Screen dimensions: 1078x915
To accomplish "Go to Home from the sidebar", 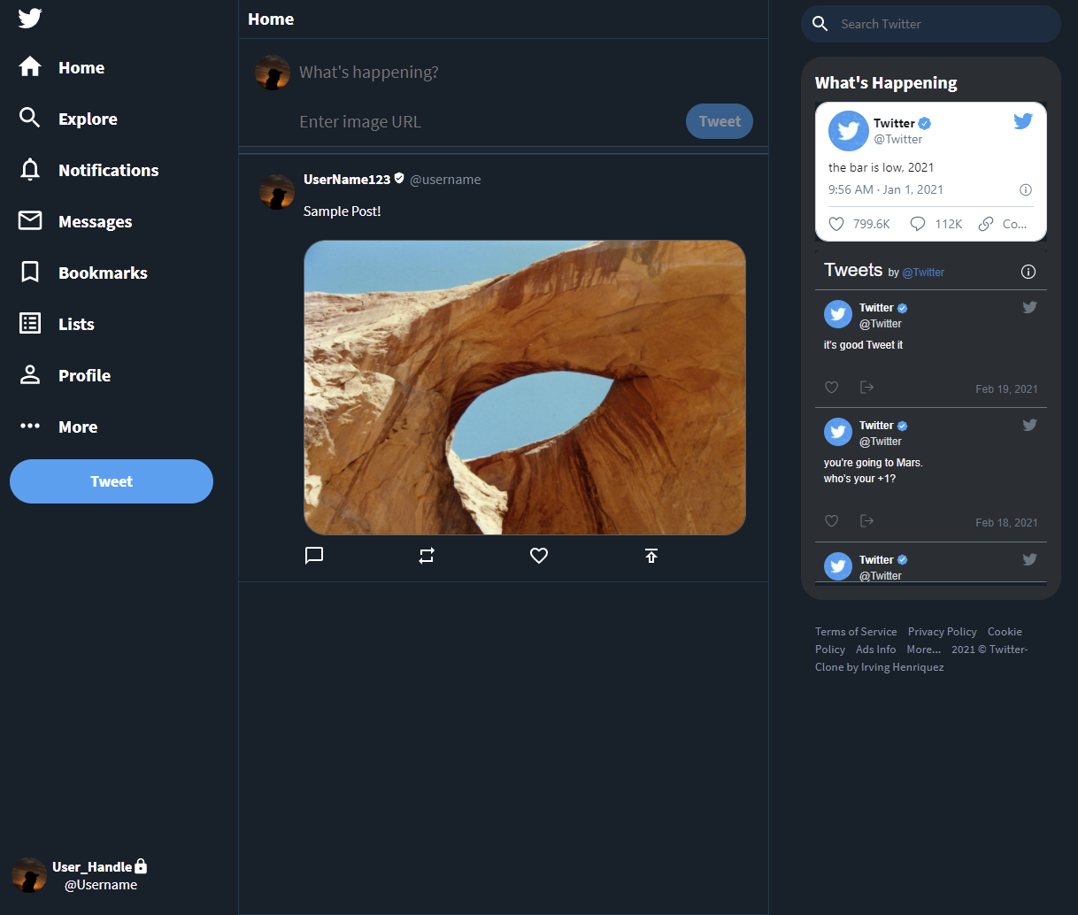I will point(81,67).
